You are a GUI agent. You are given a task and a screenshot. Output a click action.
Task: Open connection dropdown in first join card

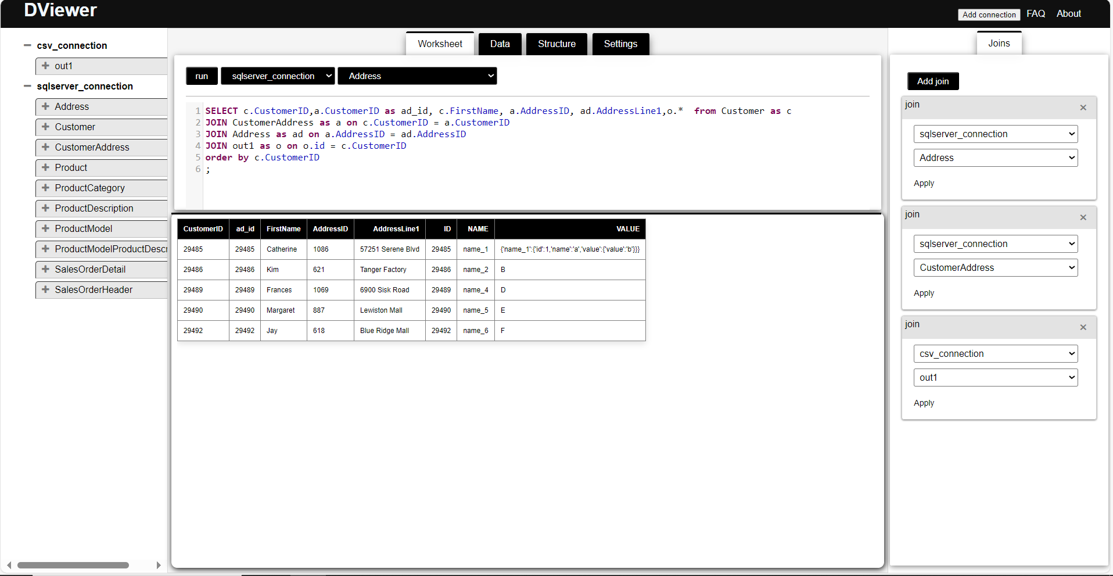coord(996,134)
